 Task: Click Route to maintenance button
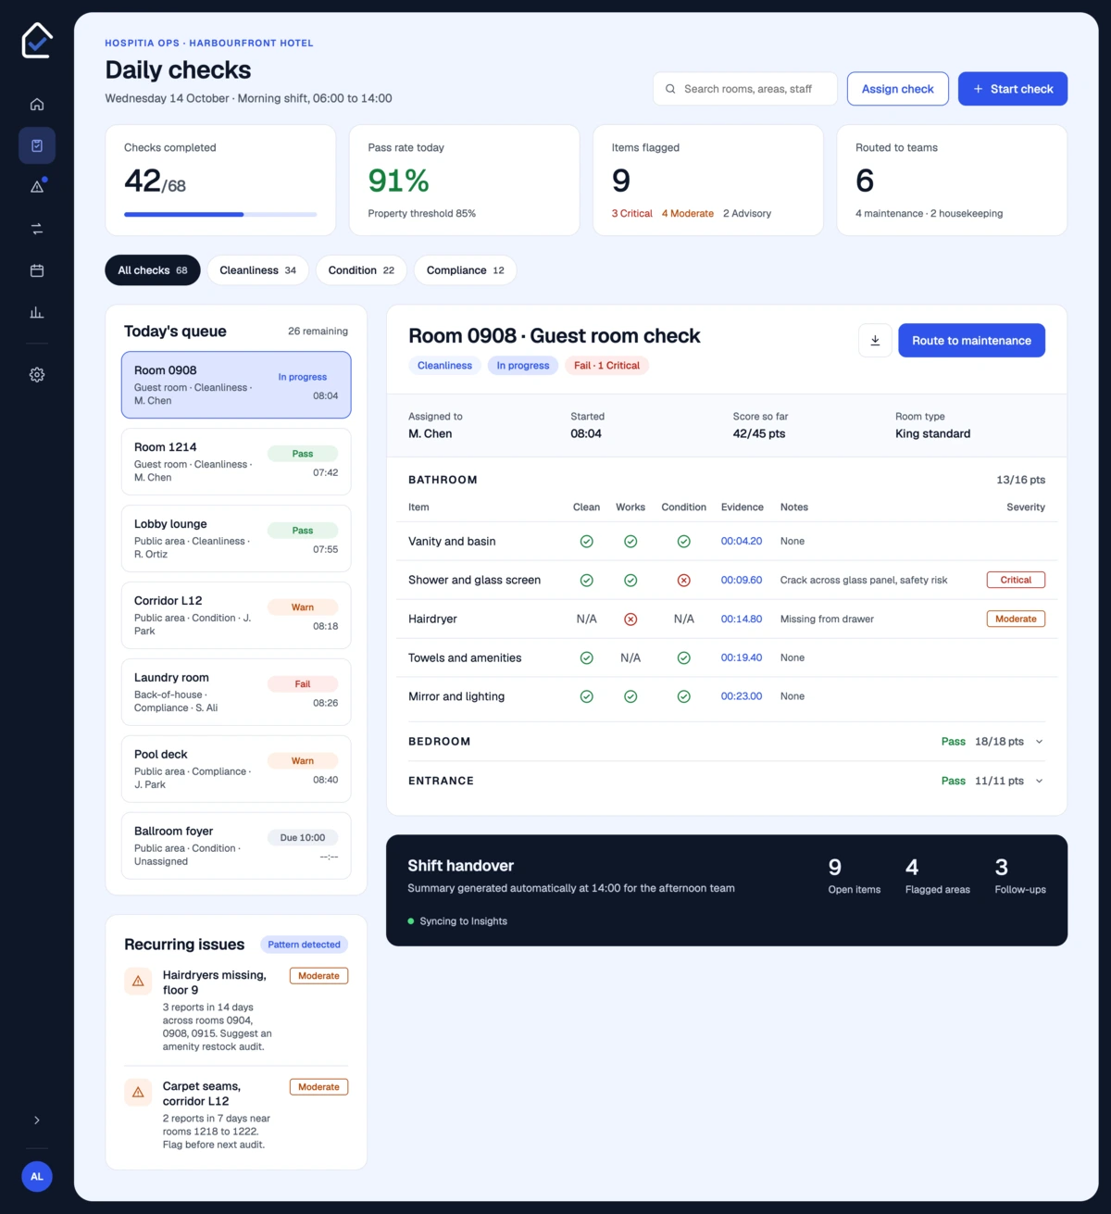(971, 341)
